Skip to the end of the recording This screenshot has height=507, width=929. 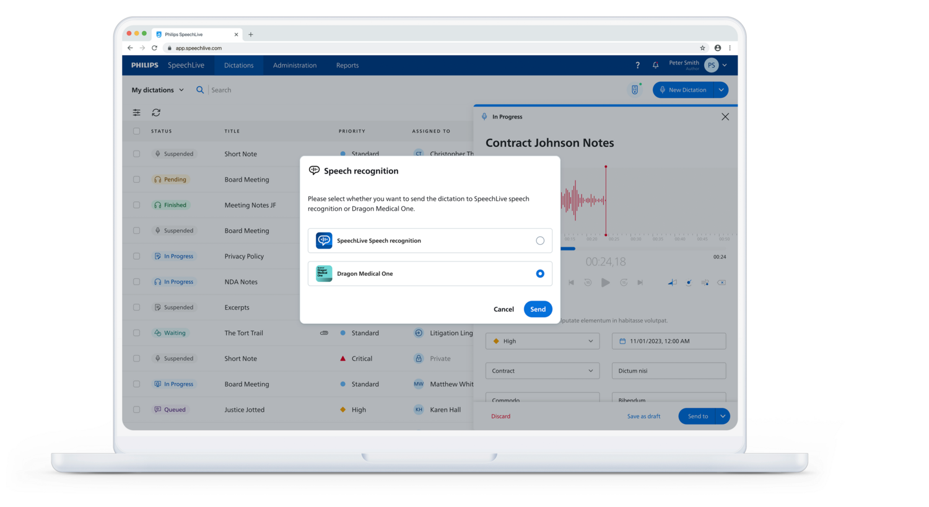640,283
